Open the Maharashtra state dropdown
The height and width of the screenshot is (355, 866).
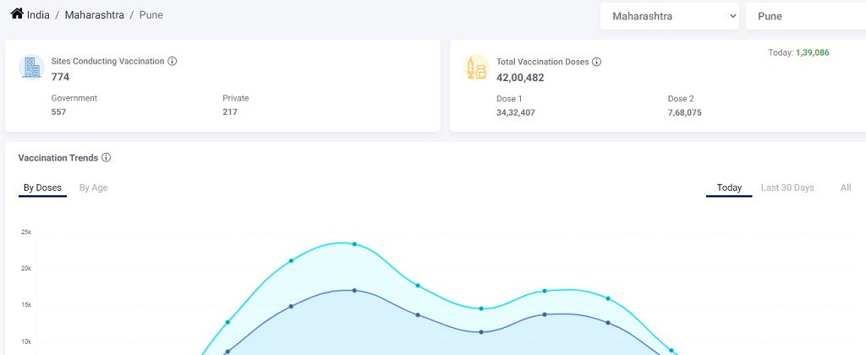[x=669, y=16]
